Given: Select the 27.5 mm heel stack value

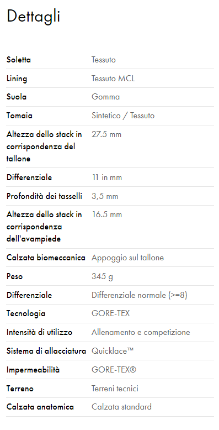Looking at the screenshot, I should (x=106, y=134).
